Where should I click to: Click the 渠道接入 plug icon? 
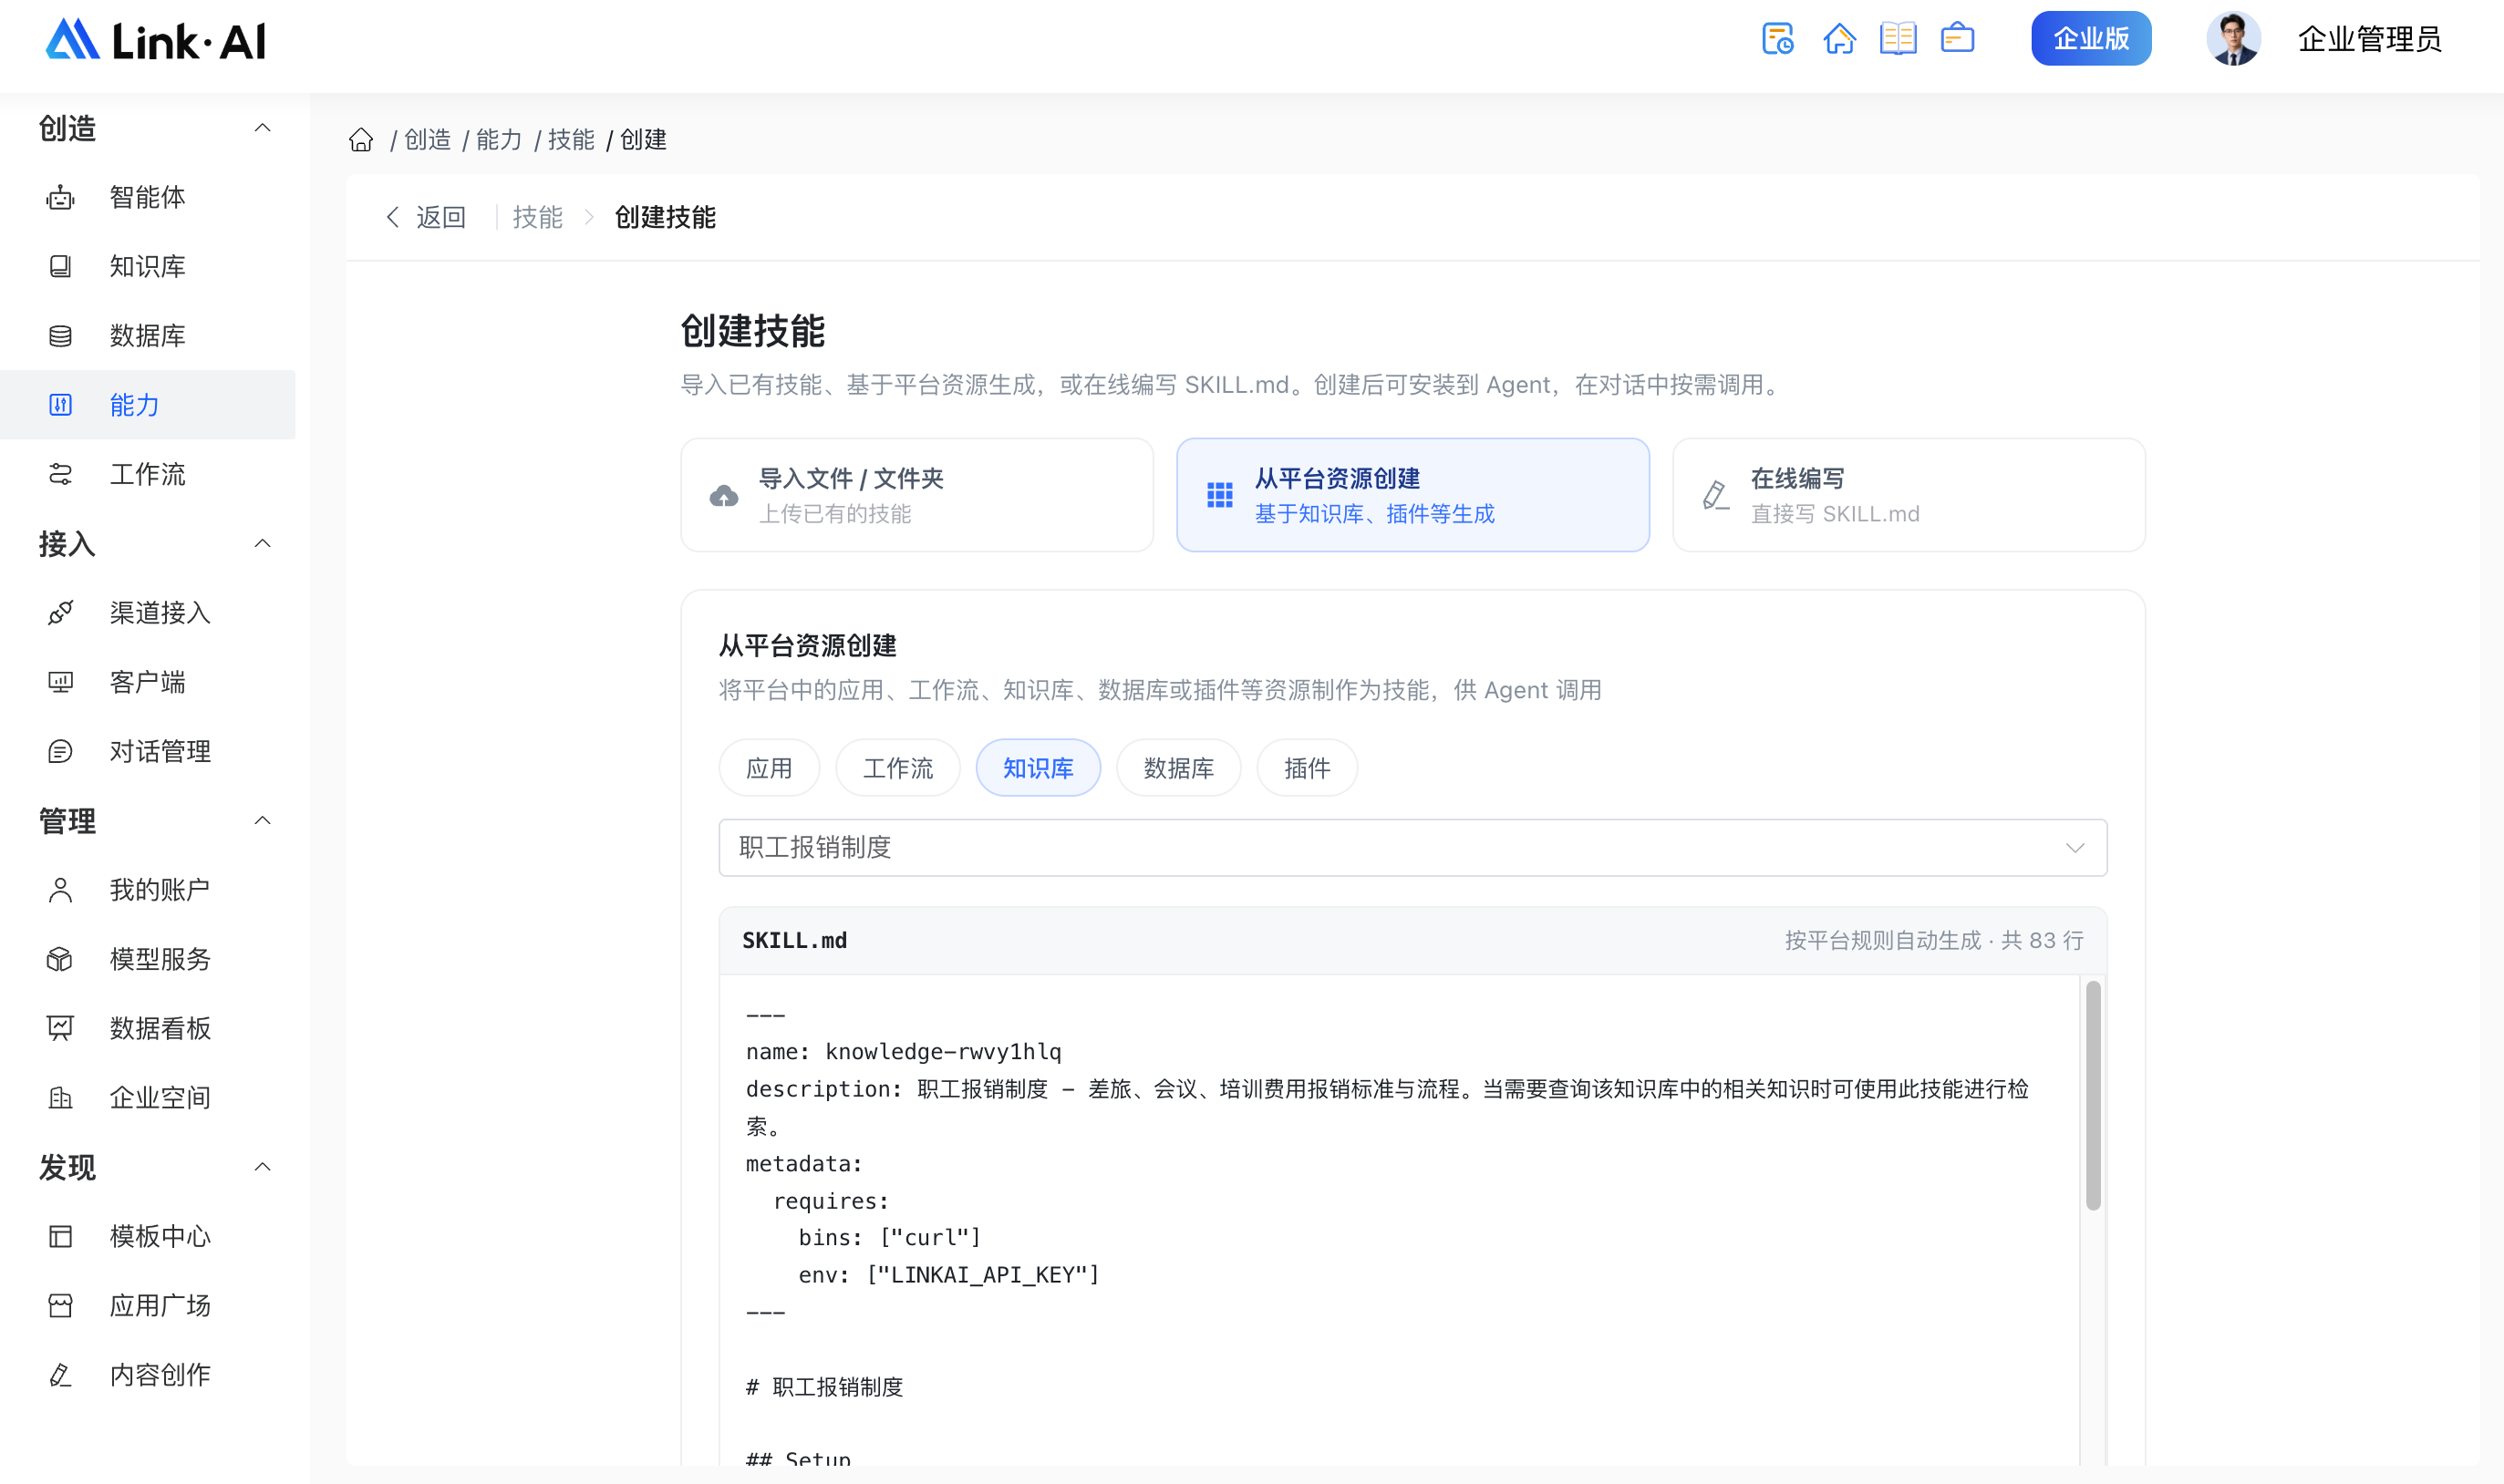click(x=60, y=612)
